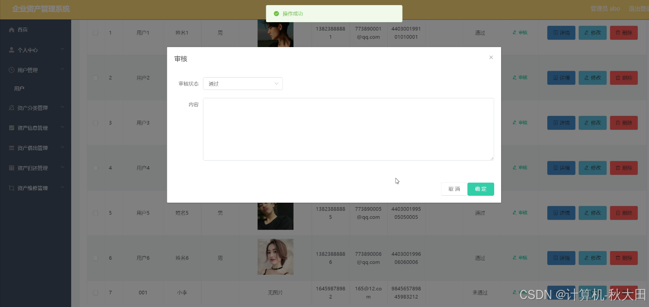This screenshot has height=307, width=649.
Task: Click 删除 for 用户5 row
Action: pos(624,213)
